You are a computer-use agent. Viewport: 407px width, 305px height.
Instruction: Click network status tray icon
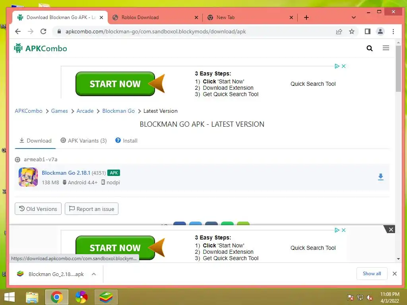(x=360, y=297)
